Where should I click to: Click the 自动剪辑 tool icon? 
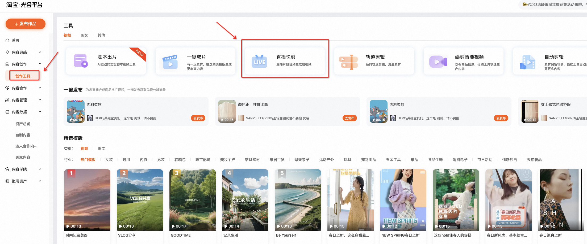coord(527,62)
